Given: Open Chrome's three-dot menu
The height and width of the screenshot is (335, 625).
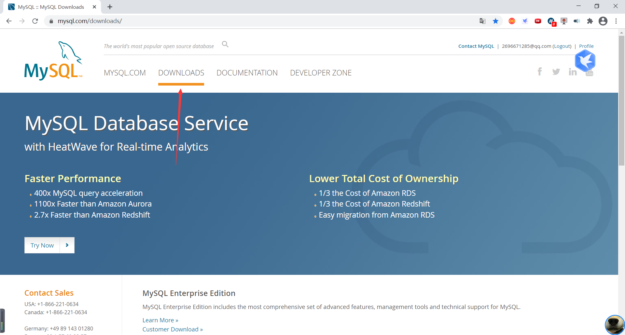Looking at the screenshot, I should point(616,21).
